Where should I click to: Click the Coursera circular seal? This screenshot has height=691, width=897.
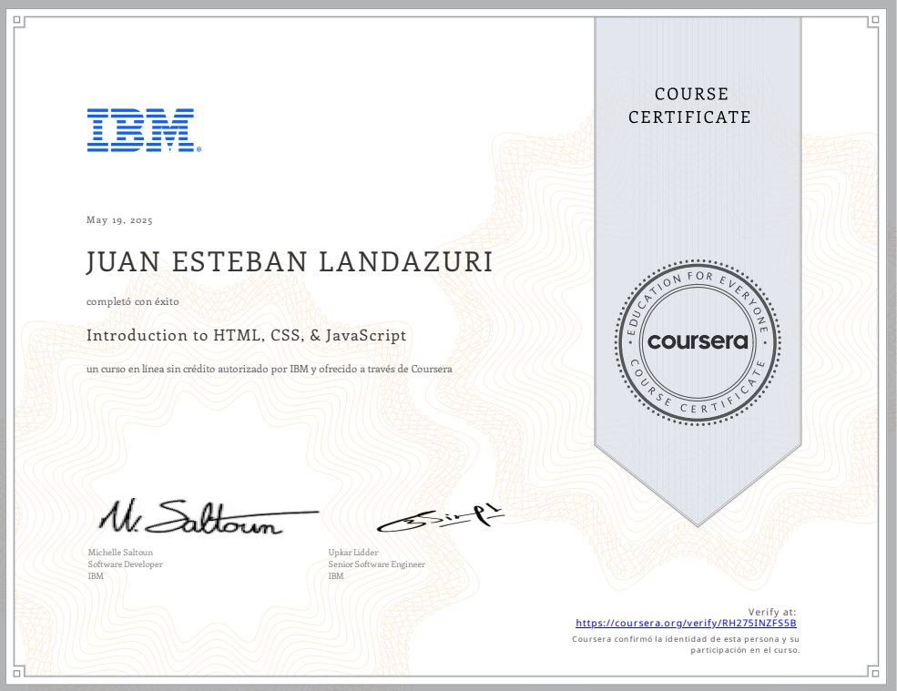(698, 342)
